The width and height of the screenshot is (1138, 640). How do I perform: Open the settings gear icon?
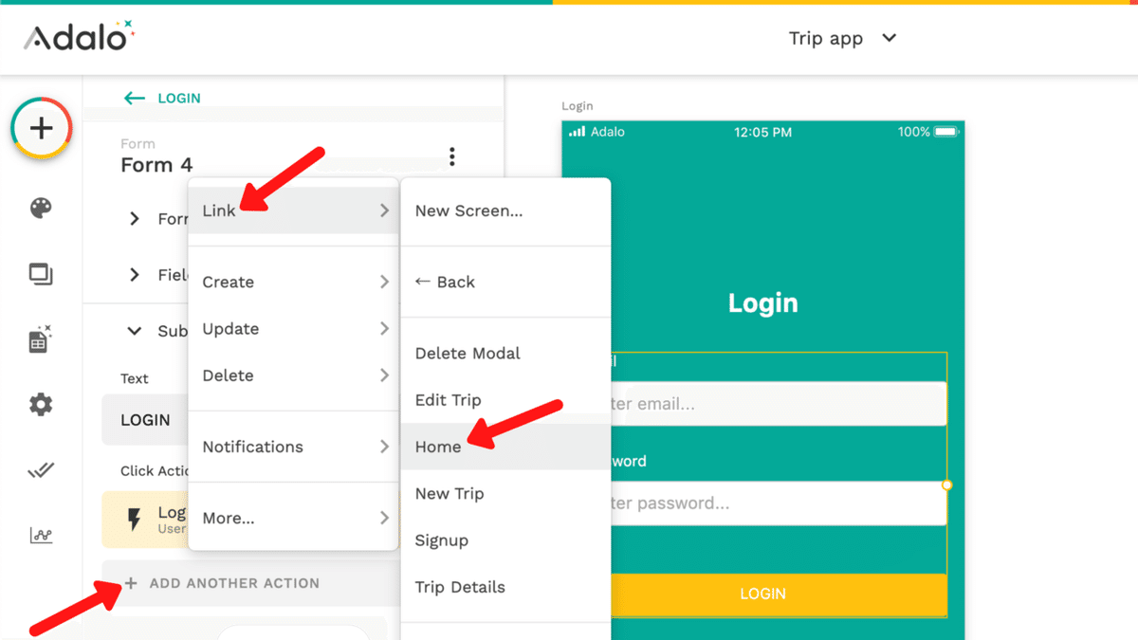point(41,405)
